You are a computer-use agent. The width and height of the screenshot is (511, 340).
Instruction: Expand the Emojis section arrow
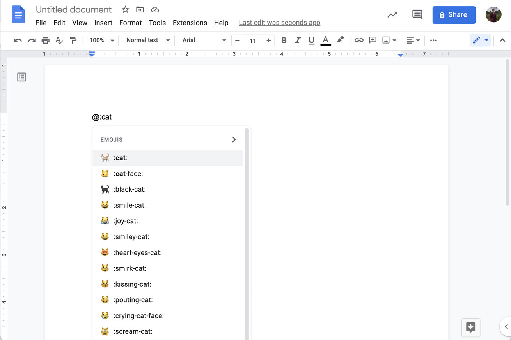[x=234, y=139]
